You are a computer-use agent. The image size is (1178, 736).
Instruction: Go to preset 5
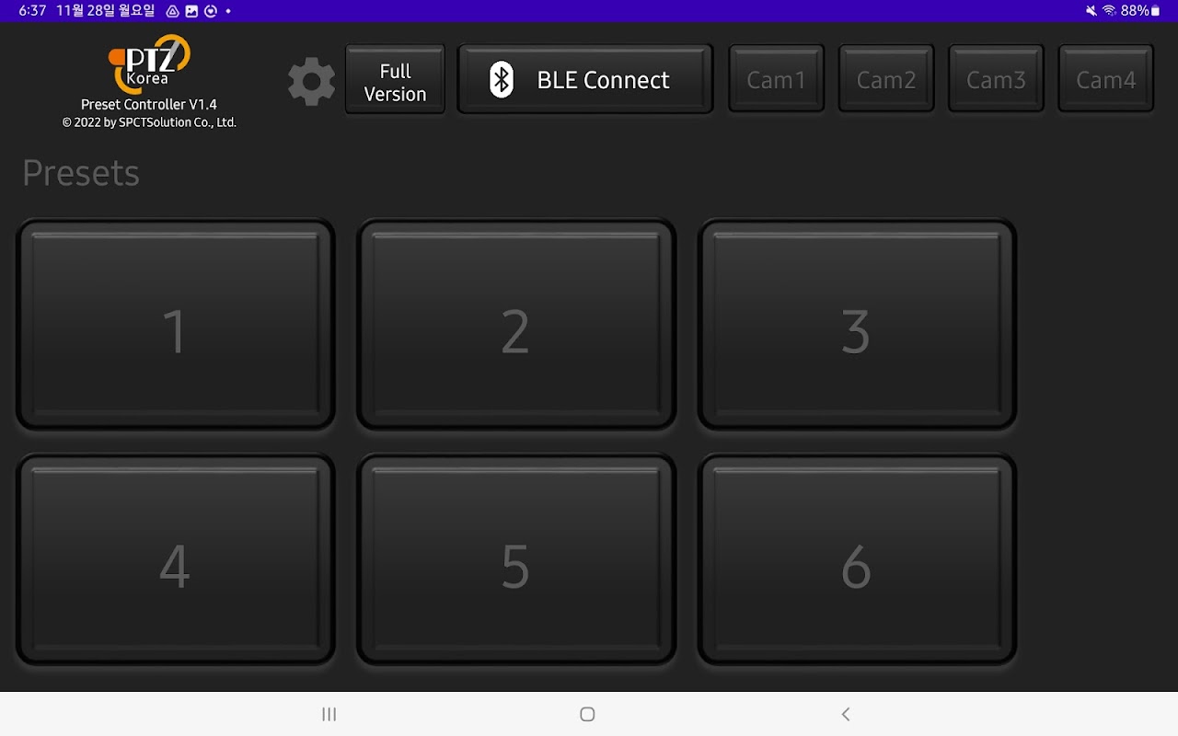pyautogui.click(x=515, y=559)
